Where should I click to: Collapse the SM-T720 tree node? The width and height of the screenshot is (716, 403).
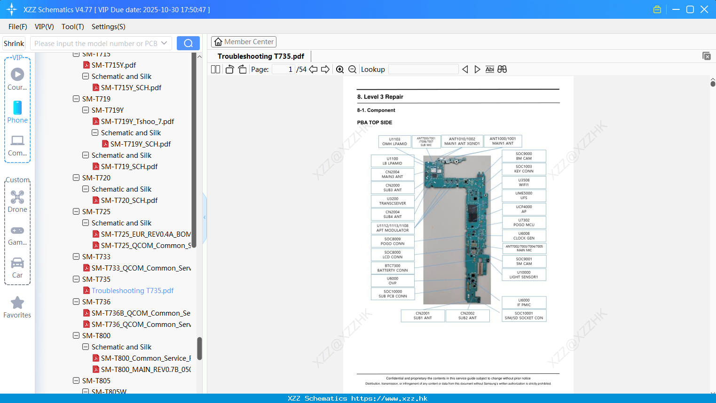pyautogui.click(x=76, y=178)
